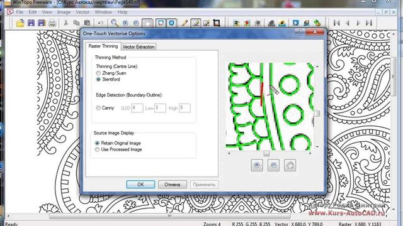Select the Zoom magnifier tool
Viewport: 403px width, 226px height.
(115, 23)
